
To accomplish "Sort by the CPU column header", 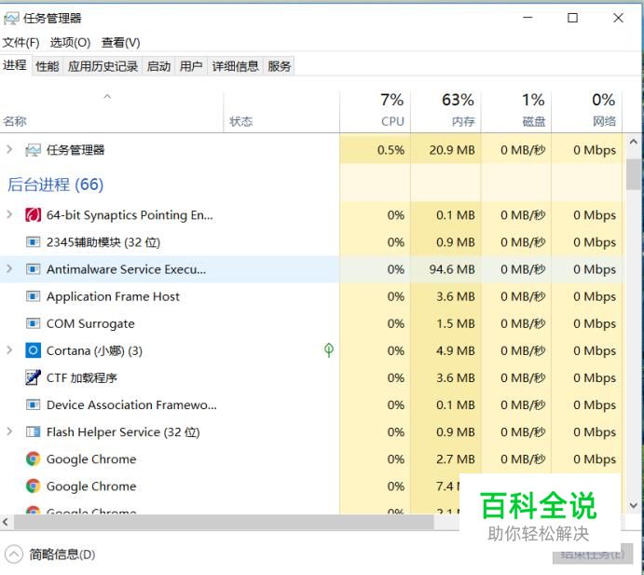I will pyautogui.click(x=375, y=111).
